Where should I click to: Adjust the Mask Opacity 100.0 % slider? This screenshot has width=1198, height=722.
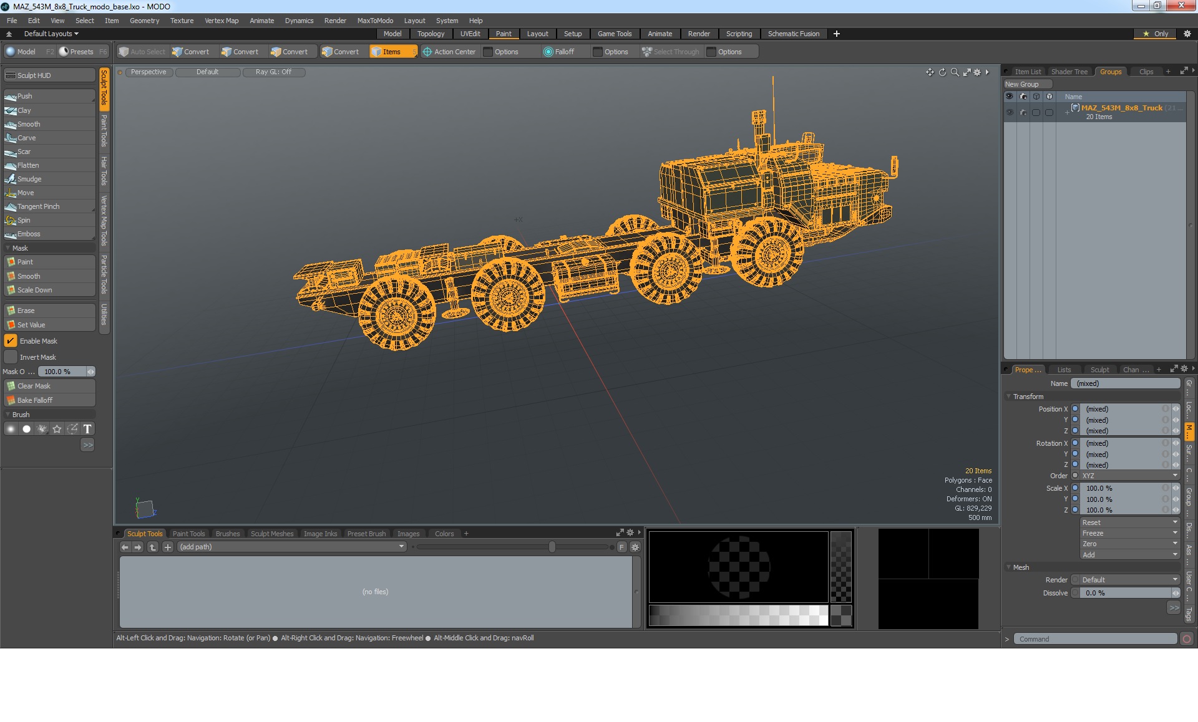(x=66, y=372)
